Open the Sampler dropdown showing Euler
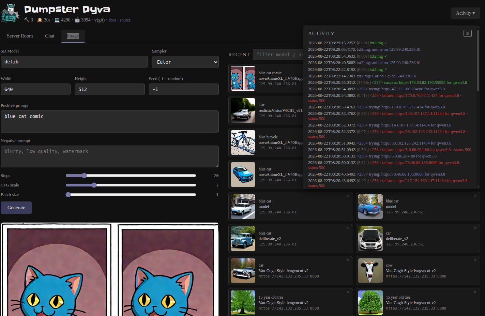Image resolution: width=485 pixels, height=316 pixels. (185, 62)
